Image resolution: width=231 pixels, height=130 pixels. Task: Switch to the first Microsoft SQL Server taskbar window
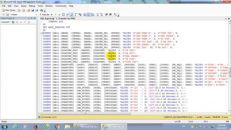87,127
